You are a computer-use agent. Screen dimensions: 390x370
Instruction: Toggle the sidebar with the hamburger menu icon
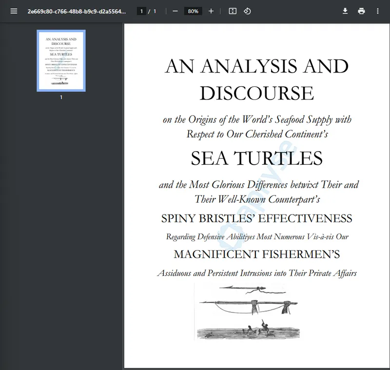tap(14, 11)
